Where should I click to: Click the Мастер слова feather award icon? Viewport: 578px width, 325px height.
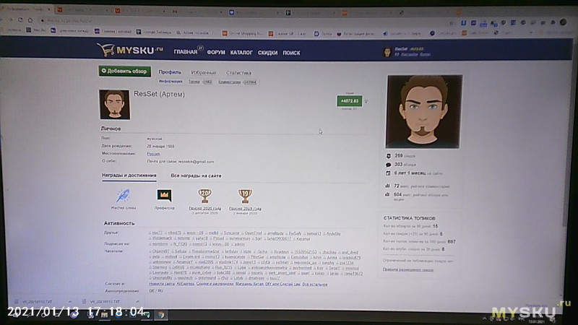pyautogui.click(x=123, y=196)
